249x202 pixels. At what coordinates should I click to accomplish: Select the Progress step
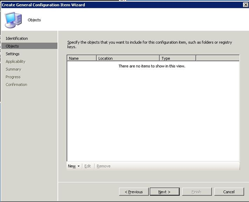coord(13,77)
